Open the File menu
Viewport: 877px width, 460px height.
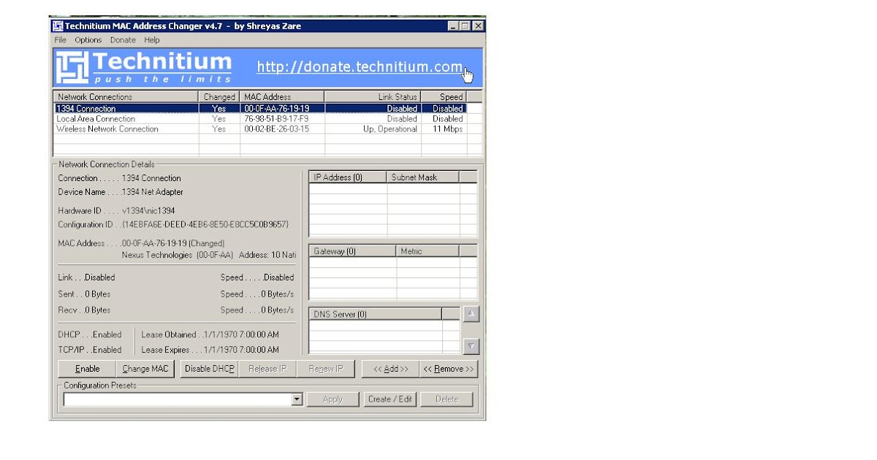[60, 40]
